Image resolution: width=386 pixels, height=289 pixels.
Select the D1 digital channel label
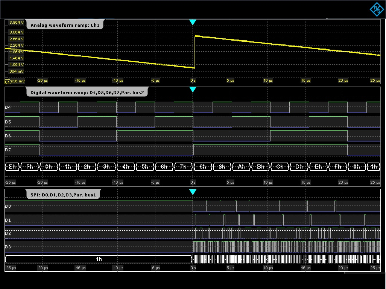(8, 220)
